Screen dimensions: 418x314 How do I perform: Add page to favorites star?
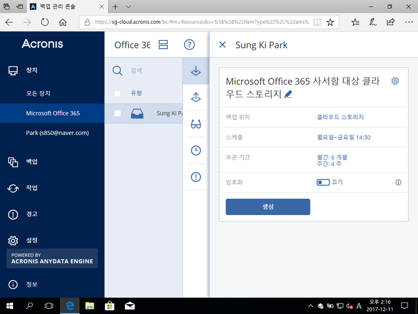click(x=330, y=22)
